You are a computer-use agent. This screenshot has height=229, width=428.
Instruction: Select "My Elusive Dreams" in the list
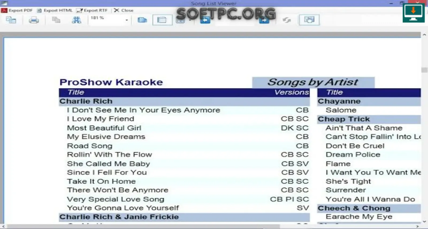(106, 137)
